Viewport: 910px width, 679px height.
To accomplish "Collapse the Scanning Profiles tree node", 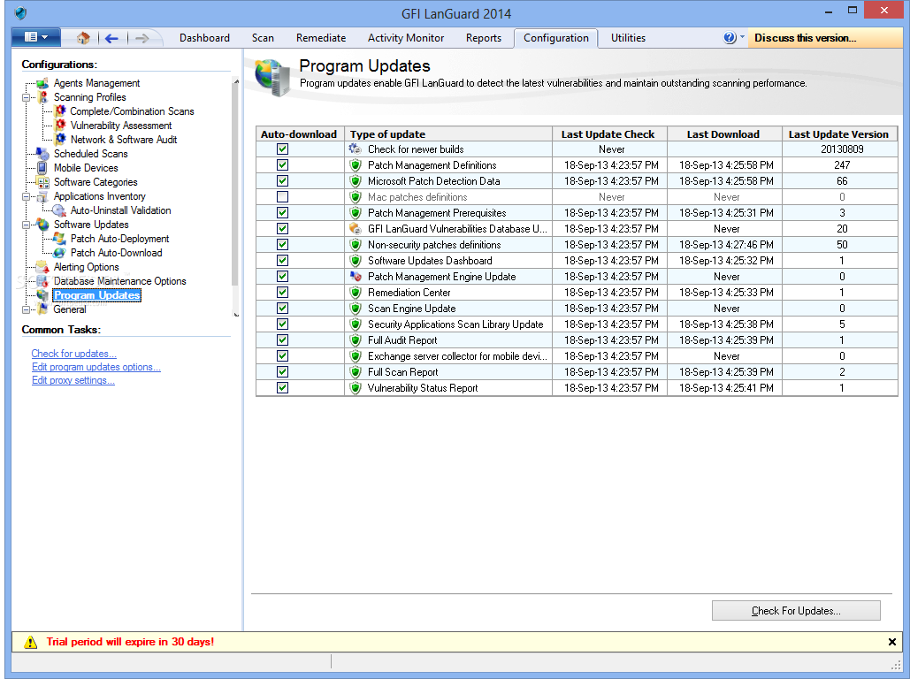I will 26,97.
